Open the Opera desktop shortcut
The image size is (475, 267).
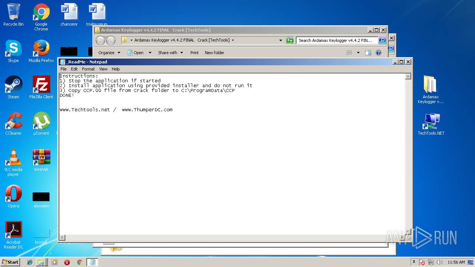click(13, 197)
